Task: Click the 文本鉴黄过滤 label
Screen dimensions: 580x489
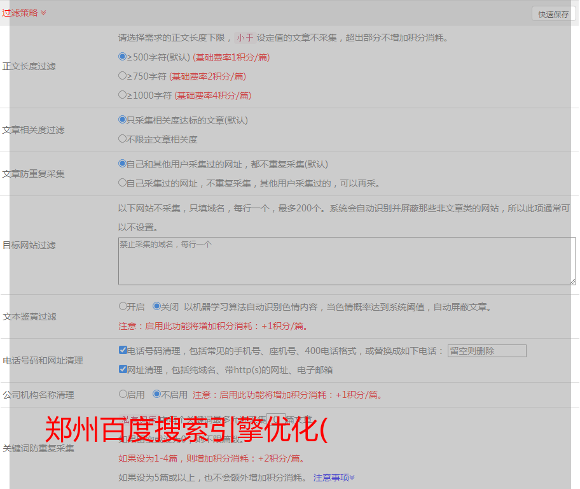Action: [x=29, y=316]
